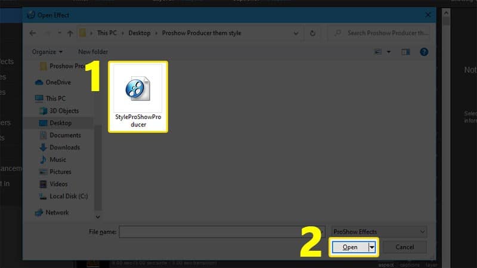Go up one folder level
This screenshot has width=477, height=268.
tap(70, 33)
